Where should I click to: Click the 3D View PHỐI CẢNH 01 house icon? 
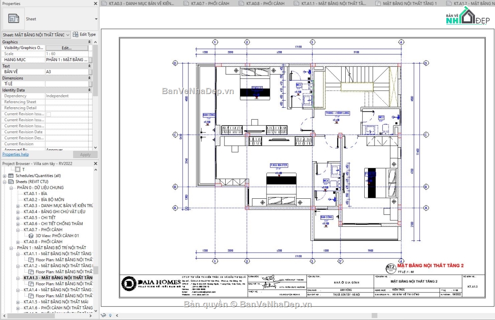point(32,235)
